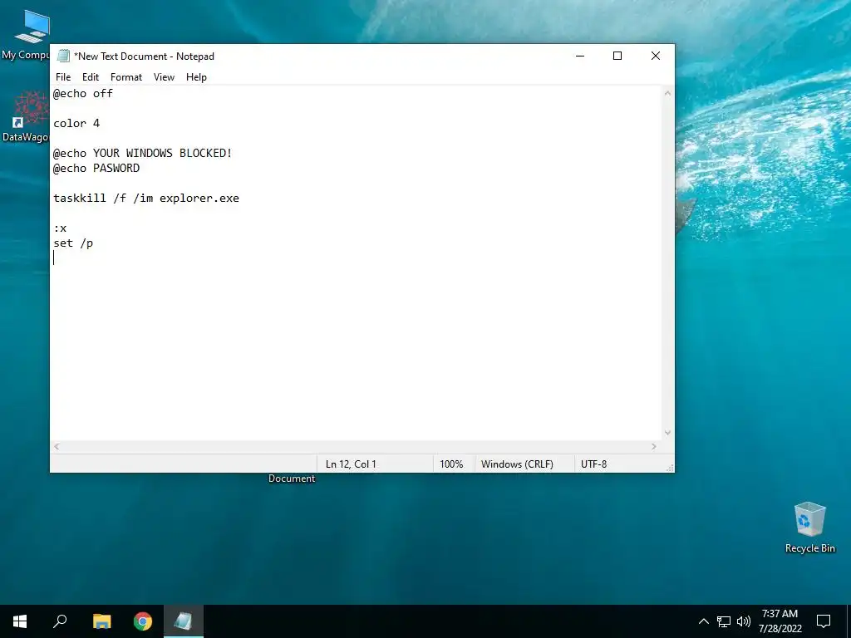Open the Format menu
The image size is (851, 638).
pyautogui.click(x=126, y=77)
